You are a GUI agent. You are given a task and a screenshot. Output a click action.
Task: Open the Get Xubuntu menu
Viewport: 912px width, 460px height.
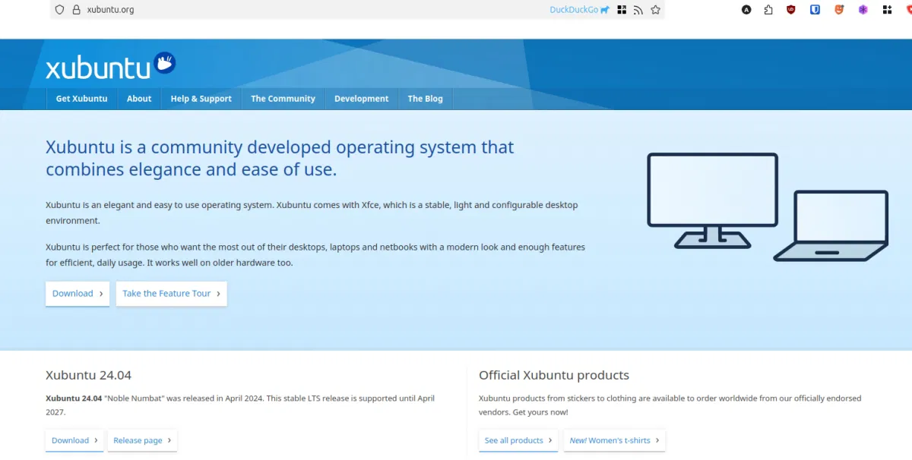[81, 99]
